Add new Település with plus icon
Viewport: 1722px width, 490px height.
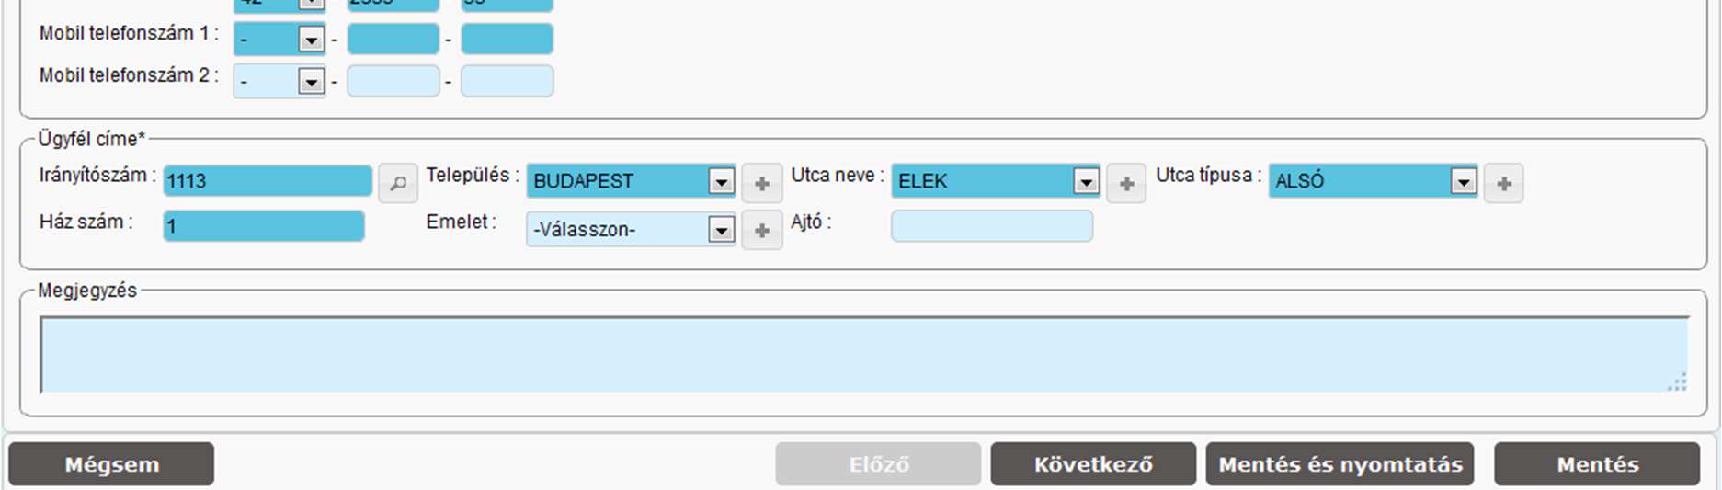click(x=761, y=183)
